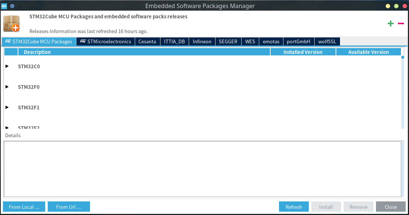Image resolution: width=409 pixels, height=215 pixels.
Task: Open the portGmbH tab
Action: click(x=298, y=41)
